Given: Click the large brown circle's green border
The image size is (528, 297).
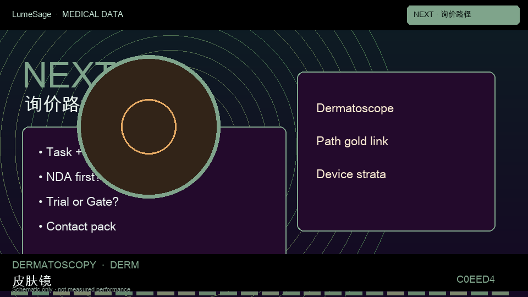Looking at the screenshot, I should 149,57.
